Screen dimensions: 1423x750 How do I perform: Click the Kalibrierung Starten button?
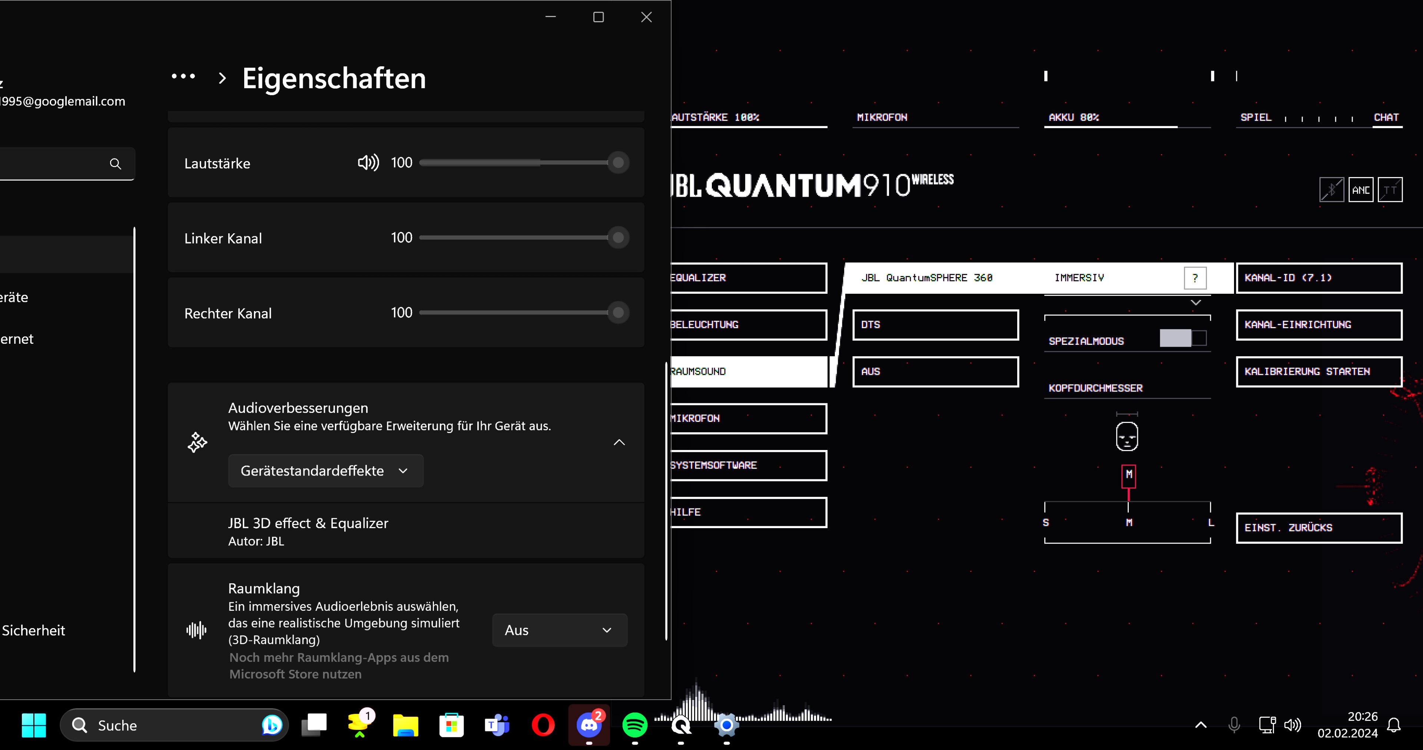click(1318, 372)
